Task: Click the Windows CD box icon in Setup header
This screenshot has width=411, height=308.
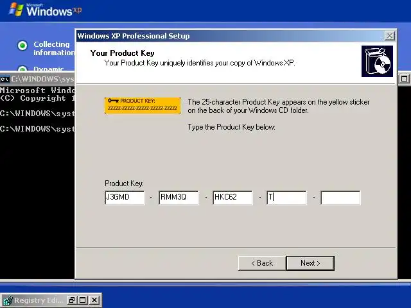Action: tap(377, 62)
